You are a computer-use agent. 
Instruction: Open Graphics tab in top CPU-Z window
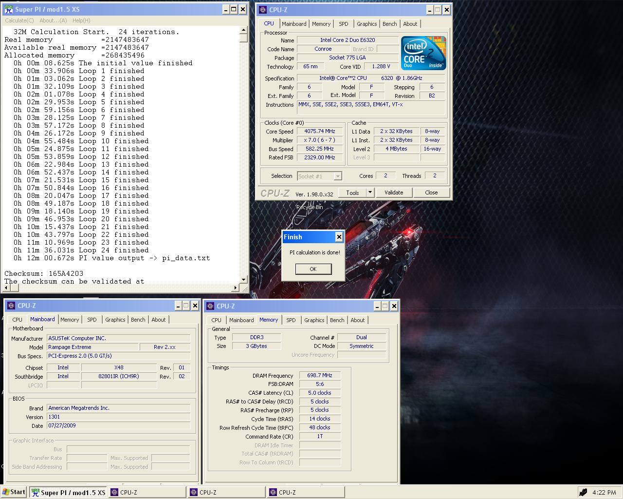point(366,24)
